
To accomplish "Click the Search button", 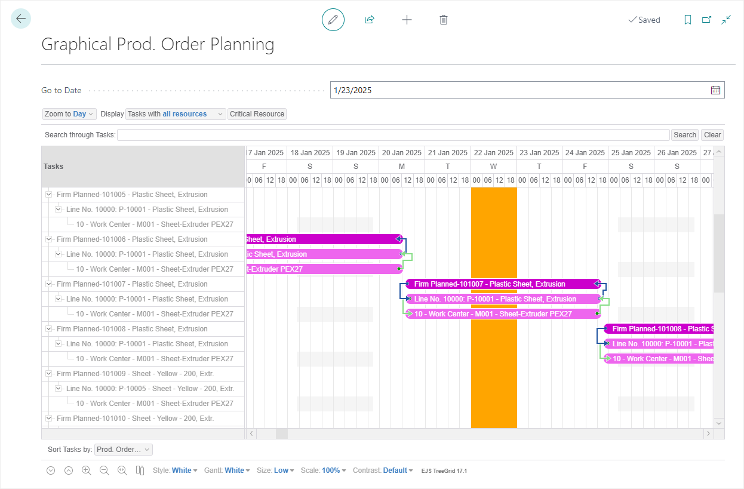I will [684, 135].
